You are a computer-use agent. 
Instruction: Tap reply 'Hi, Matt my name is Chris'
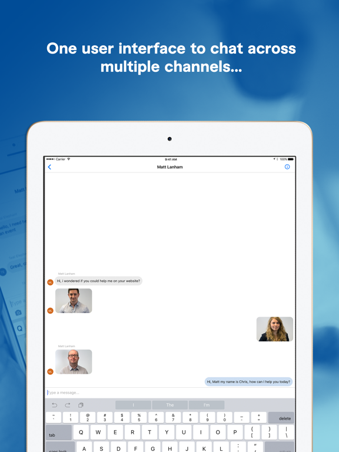(x=248, y=381)
